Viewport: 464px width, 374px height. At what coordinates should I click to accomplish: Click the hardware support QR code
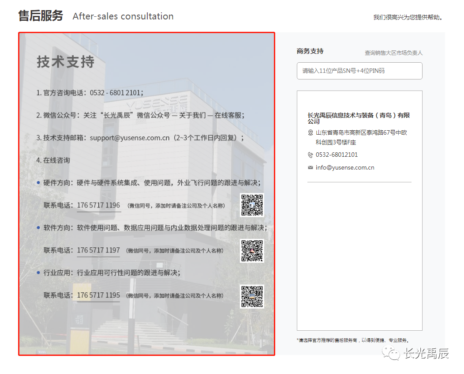click(252, 205)
